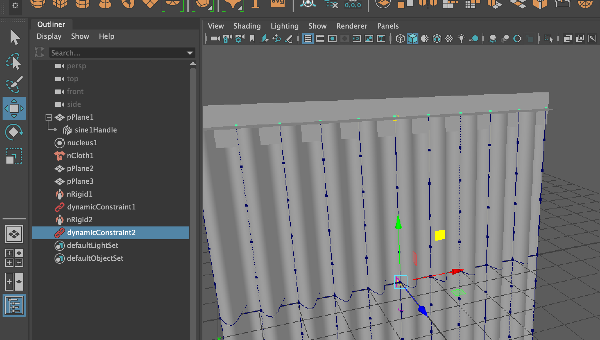Toggle the Resolution Gate display
600x340 pixels.
click(332, 39)
